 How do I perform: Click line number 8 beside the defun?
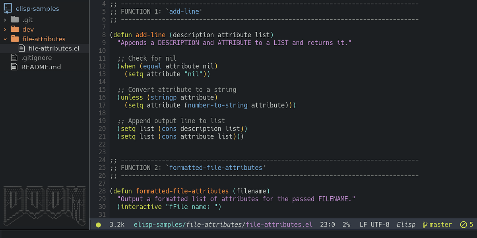click(x=104, y=35)
